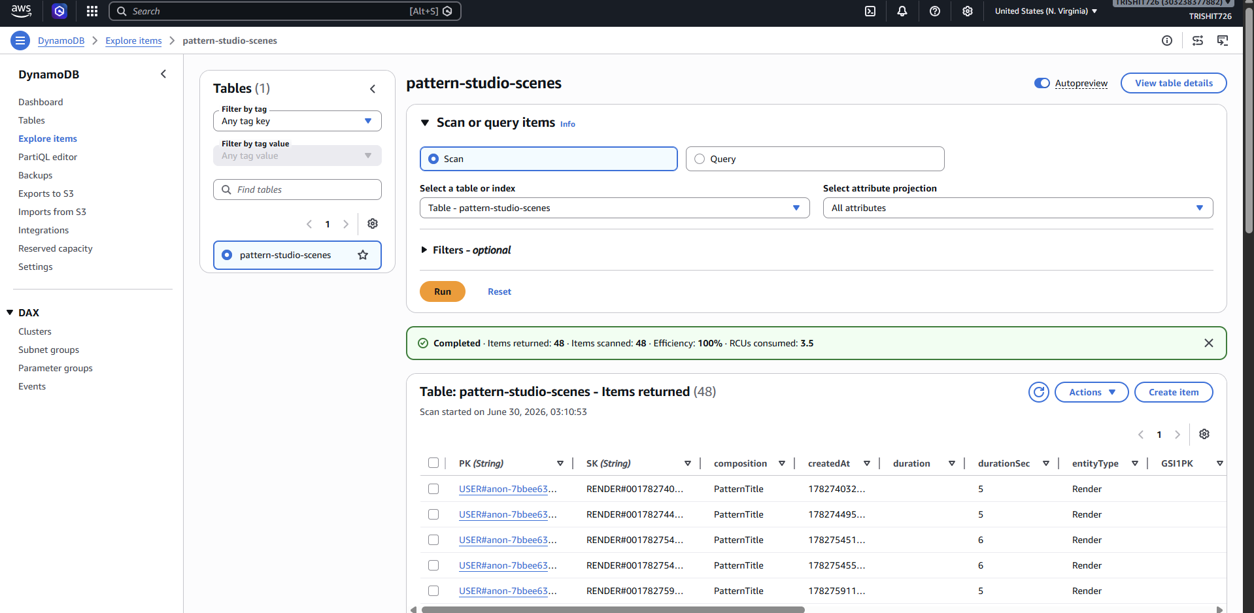Open items table preferences gear

[x=1204, y=434]
